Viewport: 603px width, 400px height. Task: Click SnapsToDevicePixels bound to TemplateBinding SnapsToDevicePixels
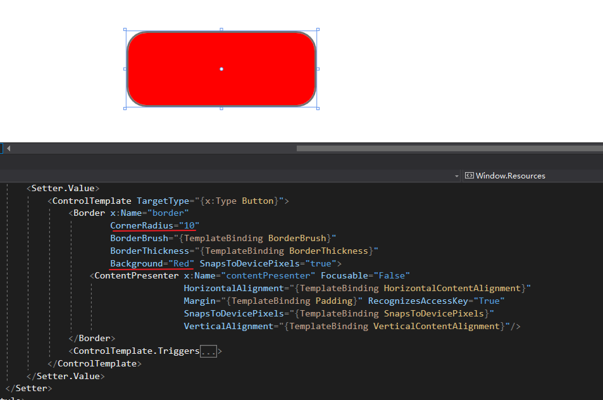339,313
